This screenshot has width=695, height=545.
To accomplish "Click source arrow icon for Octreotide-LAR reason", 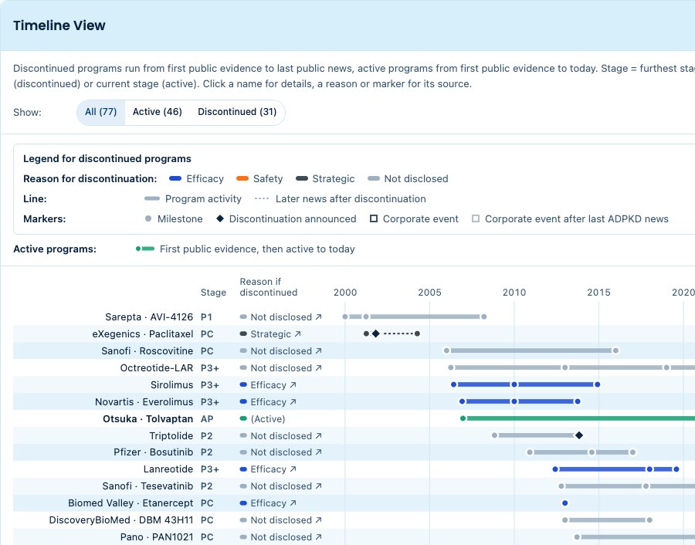I will click(319, 367).
